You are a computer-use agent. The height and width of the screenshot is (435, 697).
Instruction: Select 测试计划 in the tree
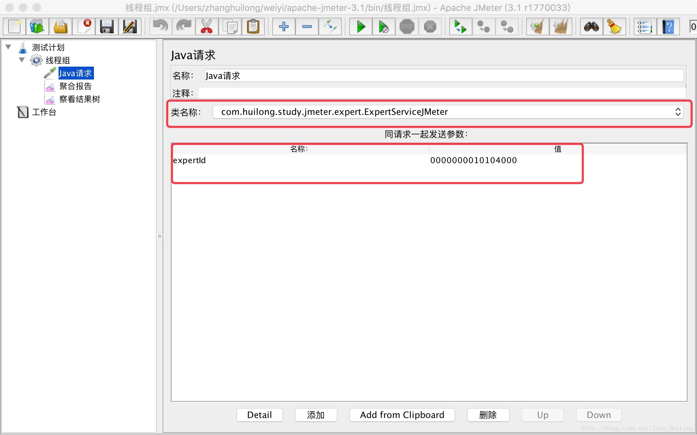[x=48, y=47]
